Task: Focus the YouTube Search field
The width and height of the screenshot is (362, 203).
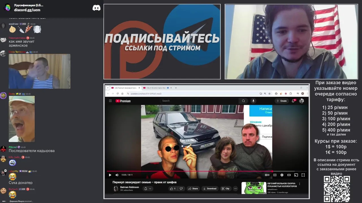Action: click(199, 101)
